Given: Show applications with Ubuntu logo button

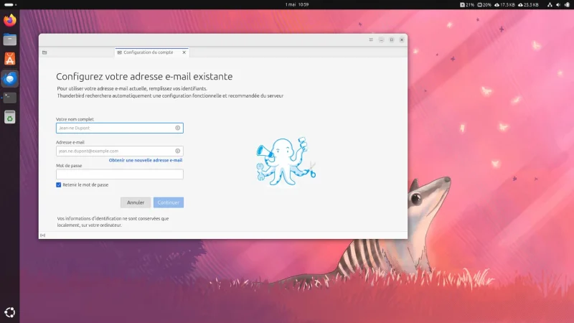Looking at the screenshot, I should (x=10, y=312).
